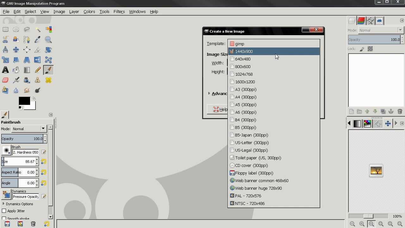
Task: Select the Flip tool
Action: tap(38, 60)
